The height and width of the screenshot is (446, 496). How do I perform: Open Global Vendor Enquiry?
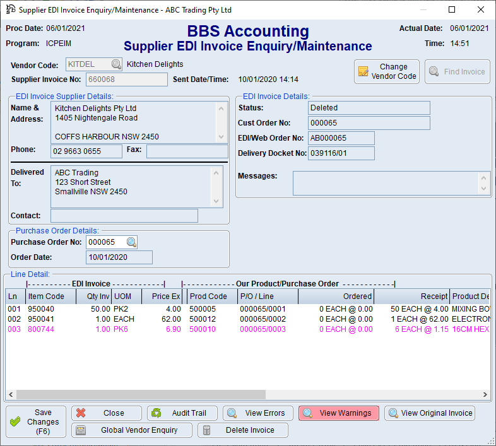point(132,430)
